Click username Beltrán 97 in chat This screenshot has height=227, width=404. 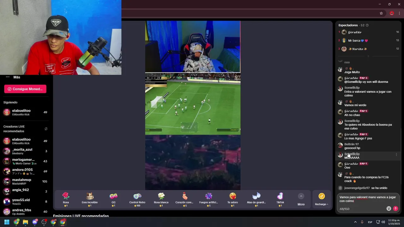pyautogui.click(x=351, y=144)
